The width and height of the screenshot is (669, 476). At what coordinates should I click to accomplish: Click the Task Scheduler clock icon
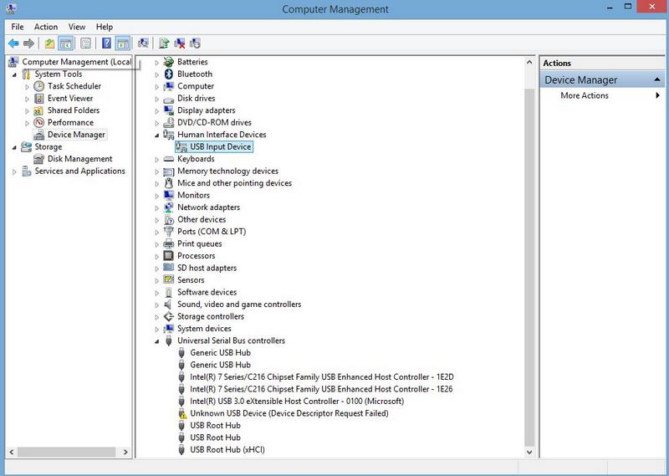tap(38, 86)
